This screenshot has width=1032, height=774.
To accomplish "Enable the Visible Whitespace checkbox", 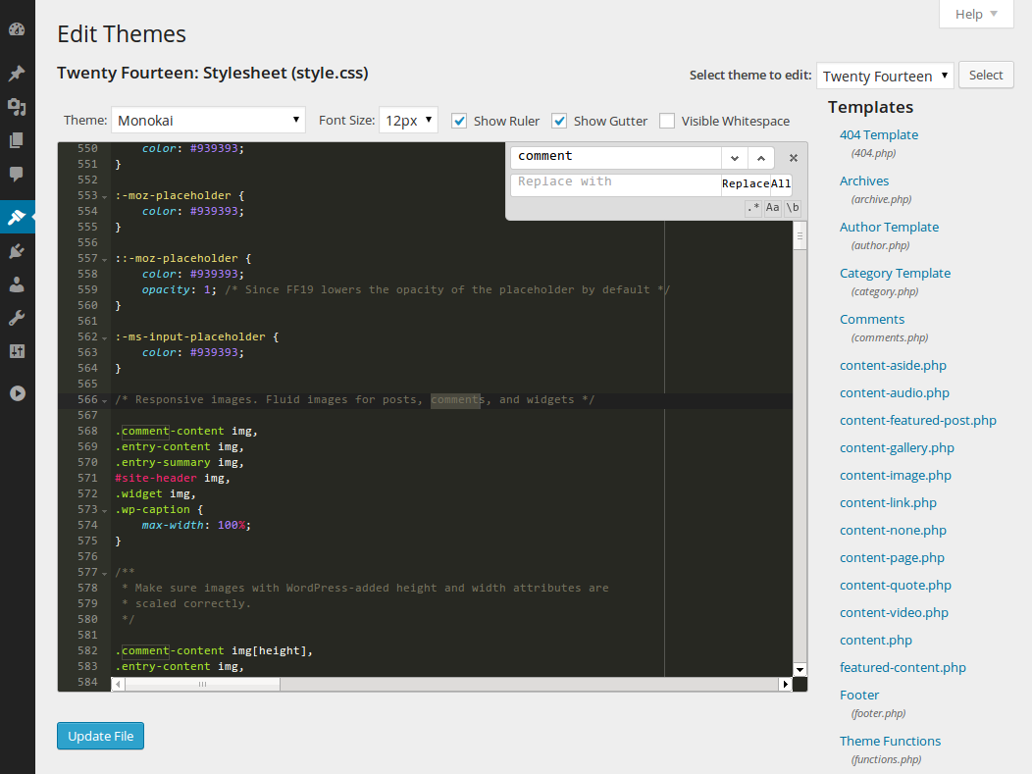I will [667, 121].
